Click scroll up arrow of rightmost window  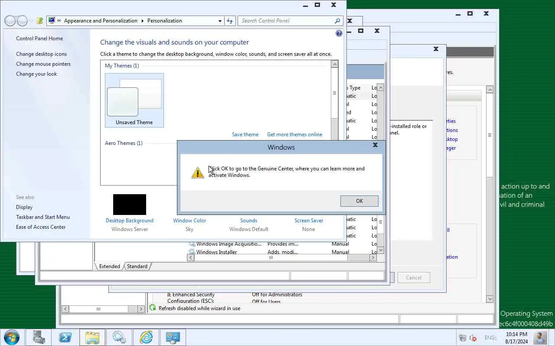pos(490,90)
